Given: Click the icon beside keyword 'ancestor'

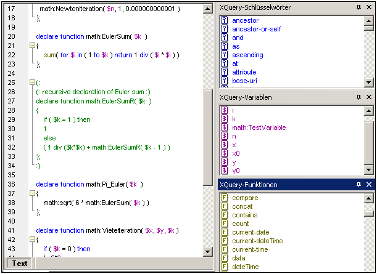Looking at the screenshot, I should tap(225, 20).
